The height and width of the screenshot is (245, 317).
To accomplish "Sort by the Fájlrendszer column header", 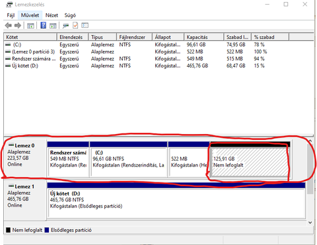I will tap(134, 37).
